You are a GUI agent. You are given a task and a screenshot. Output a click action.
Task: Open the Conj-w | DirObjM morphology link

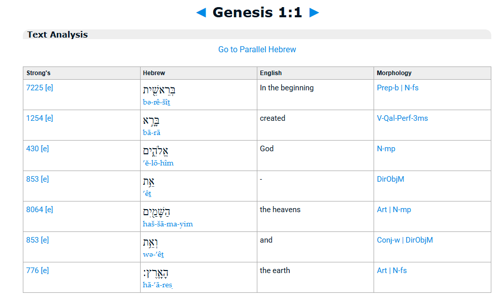[x=405, y=240]
